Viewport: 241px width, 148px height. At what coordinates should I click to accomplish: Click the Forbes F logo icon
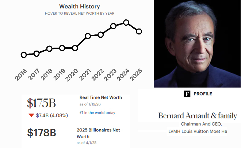(187, 94)
